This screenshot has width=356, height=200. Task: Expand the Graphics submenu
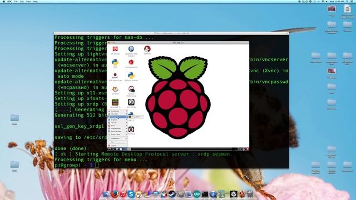point(117,120)
